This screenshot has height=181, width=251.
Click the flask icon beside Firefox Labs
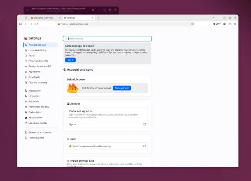[x=26, y=112]
